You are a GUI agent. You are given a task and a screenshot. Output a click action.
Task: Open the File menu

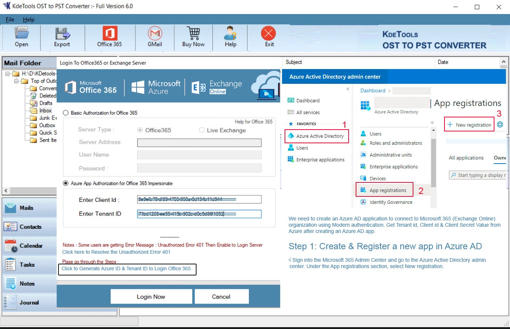[x=10, y=20]
